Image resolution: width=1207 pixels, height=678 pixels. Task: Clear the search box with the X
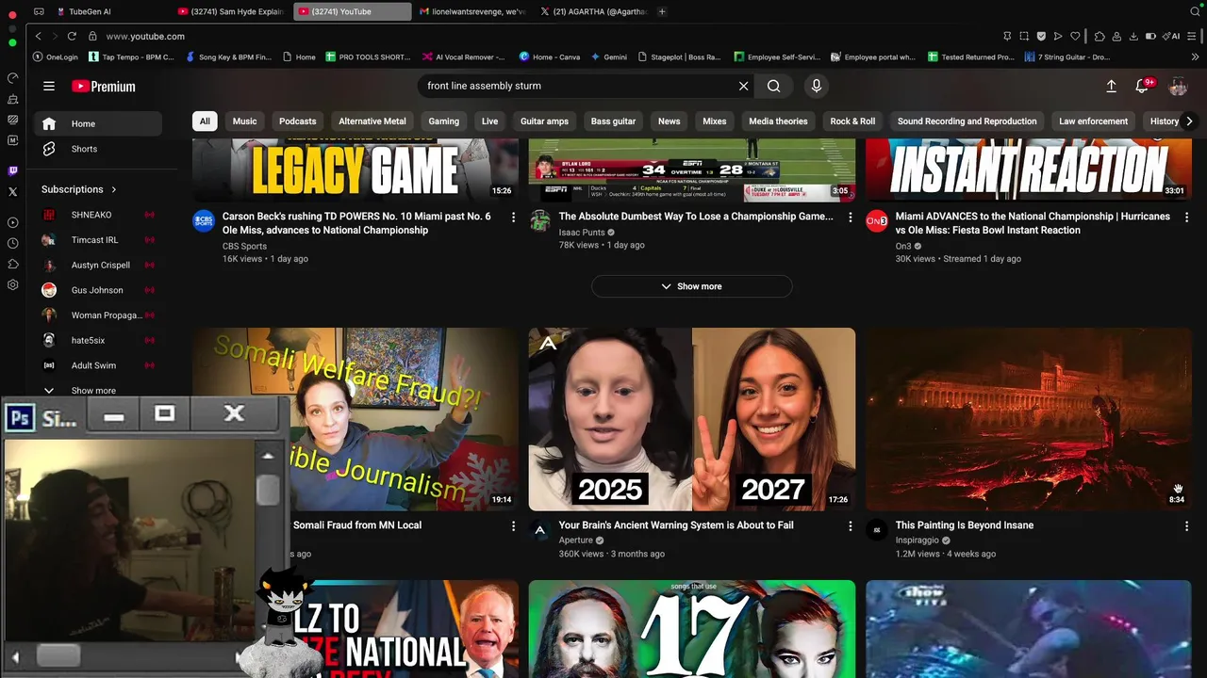point(743,86)
